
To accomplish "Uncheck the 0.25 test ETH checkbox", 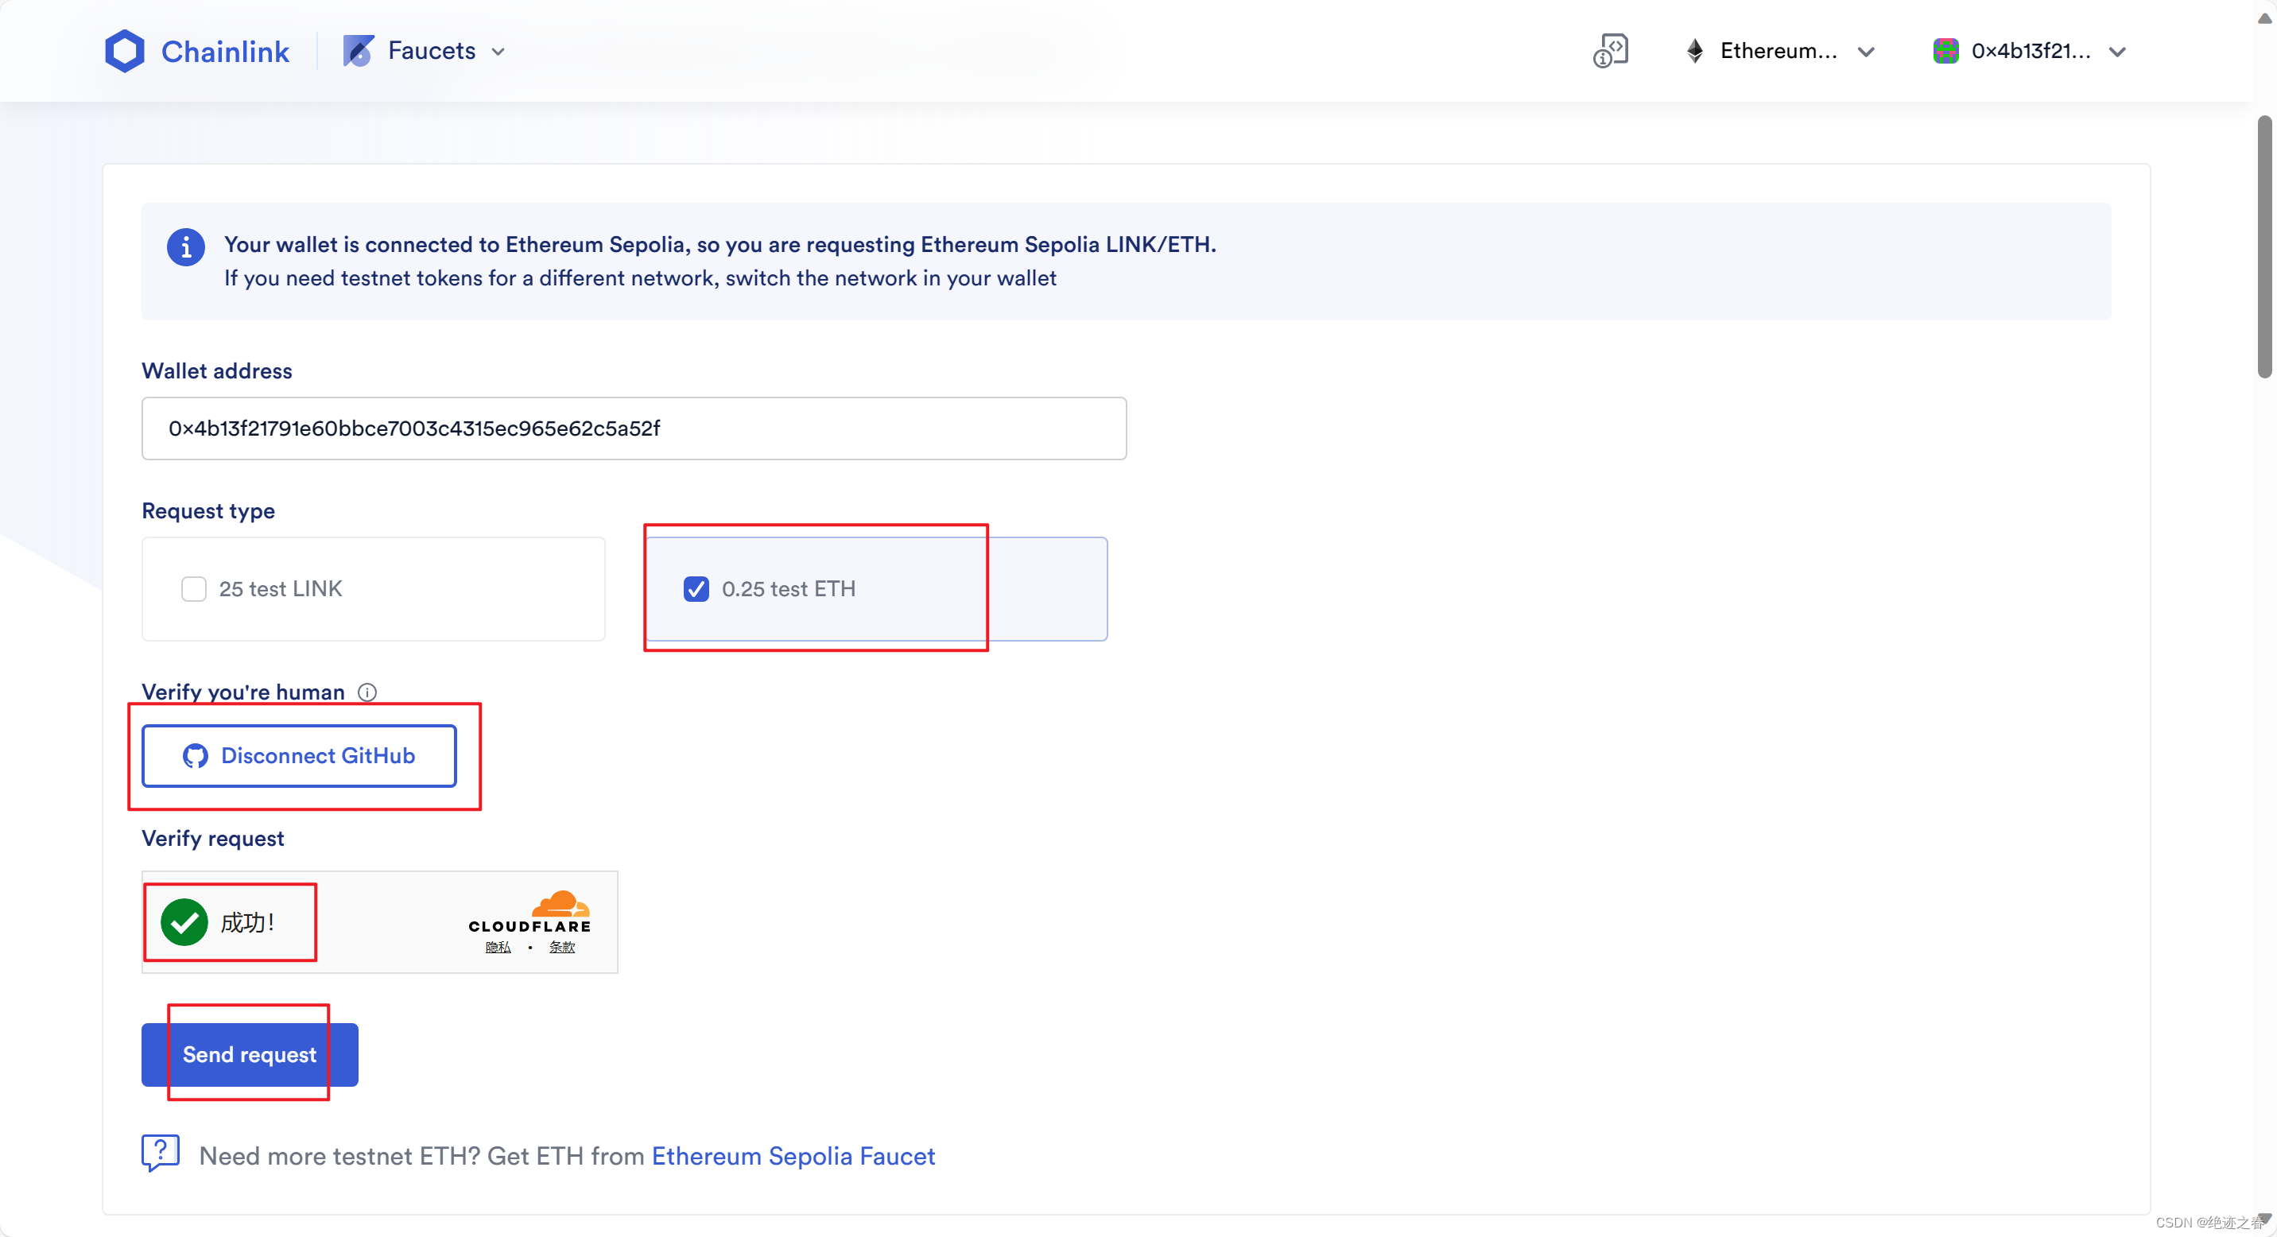I will click(x=696, y=588).
